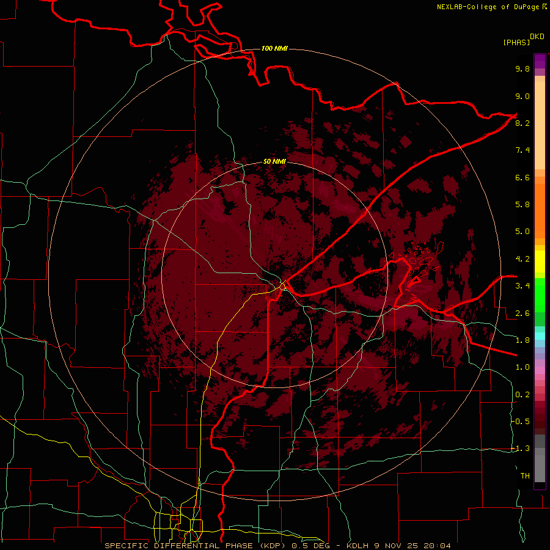The width and height of the screenshot is (550, 550).
Task: Click the 9.8 value on the color scale
Action: [x=522, y=68]
